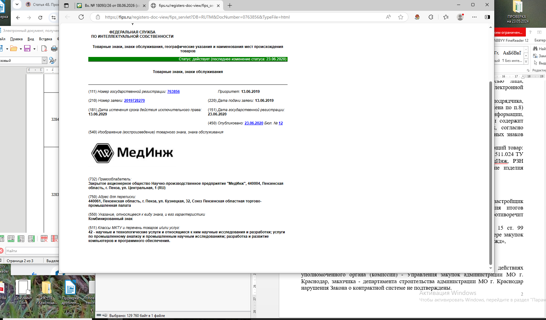Image resolution: width=546 pixels, height=320 pixels.
Task: Open paragraph style dropdown in LibreOffice
Action: pyautogui.click(x=44, y=60)
